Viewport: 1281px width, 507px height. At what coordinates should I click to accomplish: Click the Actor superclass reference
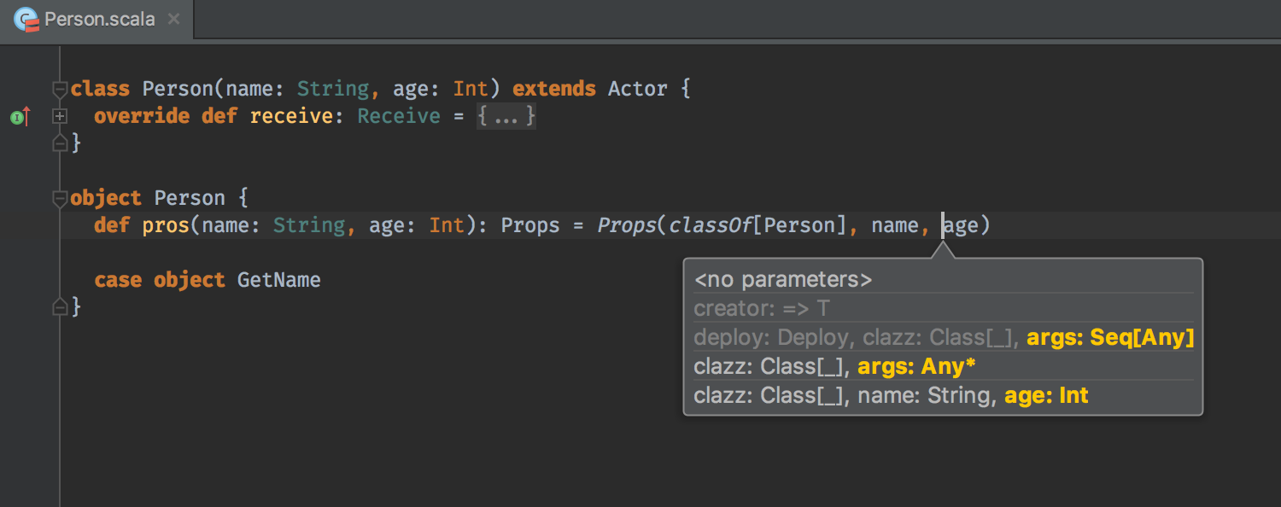637,89
